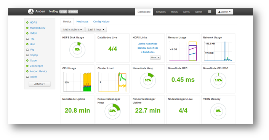Open the admin user dropdown

tap(224, 12)
